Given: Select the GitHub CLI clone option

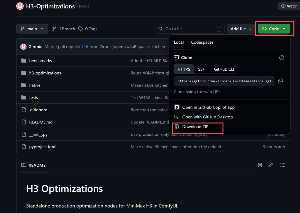Looking at the screenshot, I should click(224, 69).
